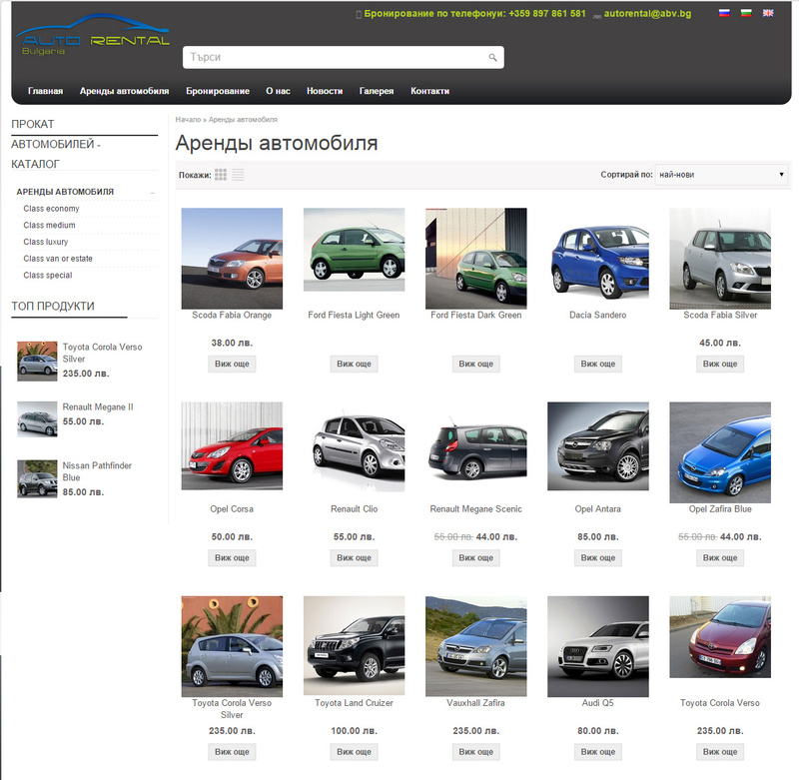799x780 pixels.
Task: Select Class van or estate category
Action: click(x=58, y=259)
